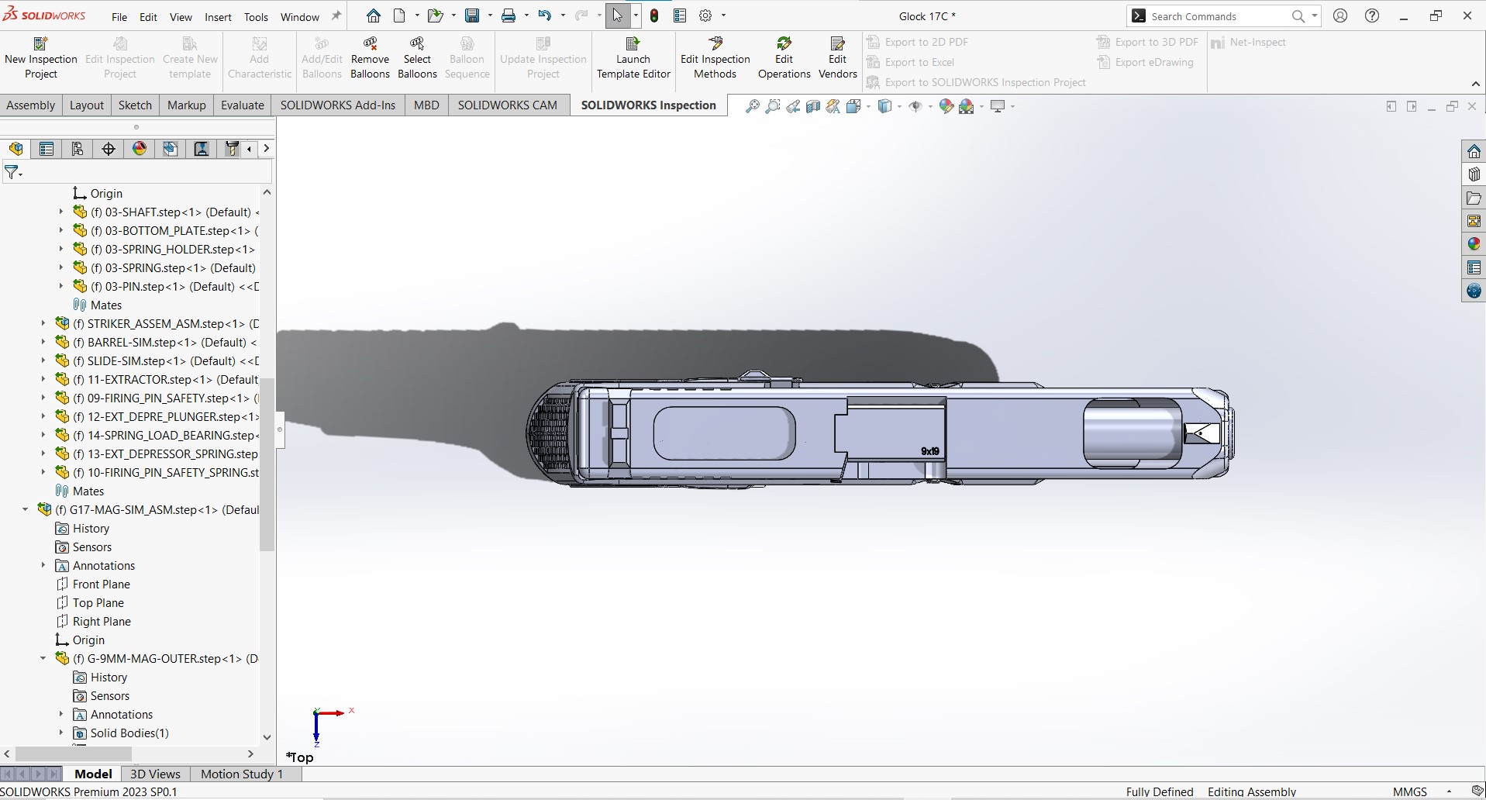Open the ConfigurationManager tab icon

(78, 149)
